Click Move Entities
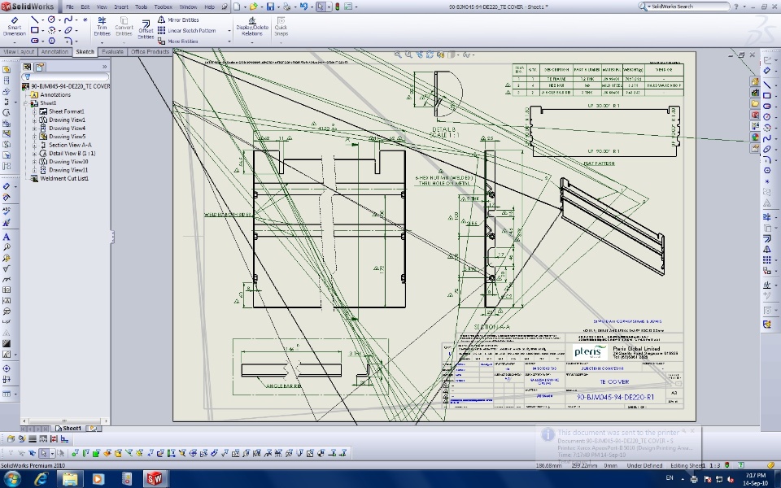Screen dimensions: 781x488 tap(178, 41)
